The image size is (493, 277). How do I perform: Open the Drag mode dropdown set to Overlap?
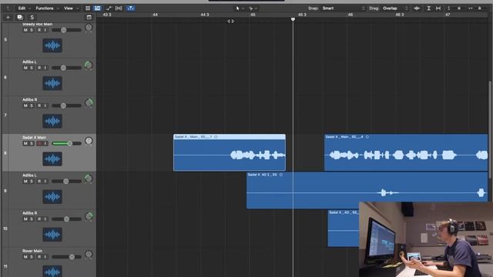(x=395, y=8)
